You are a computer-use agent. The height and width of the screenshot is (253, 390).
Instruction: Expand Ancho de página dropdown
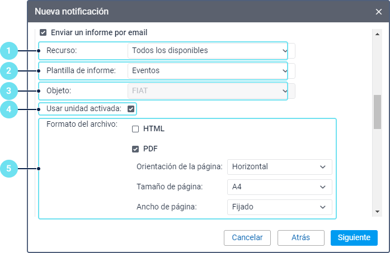[279, 207]
